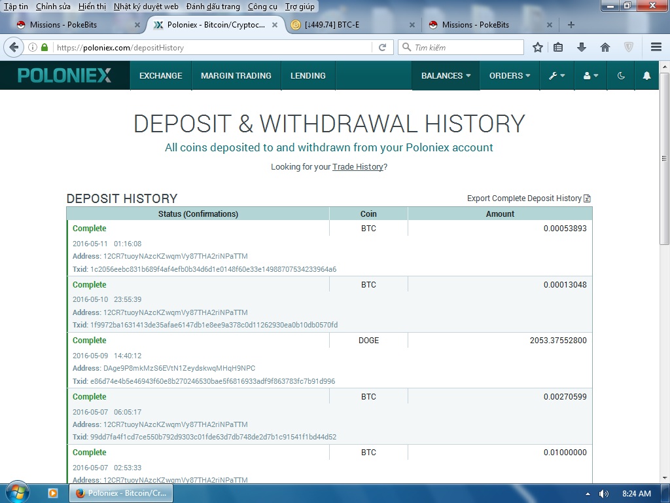
Task: Click the Status (Confirmations) column header
Action: [198, 214]
